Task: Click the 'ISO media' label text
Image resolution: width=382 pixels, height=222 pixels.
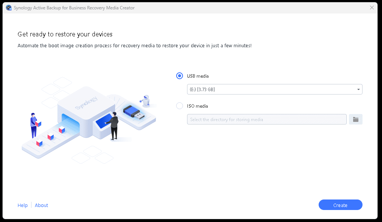Action: [x=197, y=106]
